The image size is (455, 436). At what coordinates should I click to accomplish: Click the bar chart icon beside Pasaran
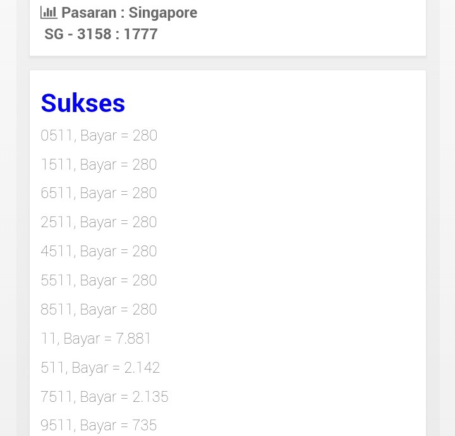click(49, 12)
